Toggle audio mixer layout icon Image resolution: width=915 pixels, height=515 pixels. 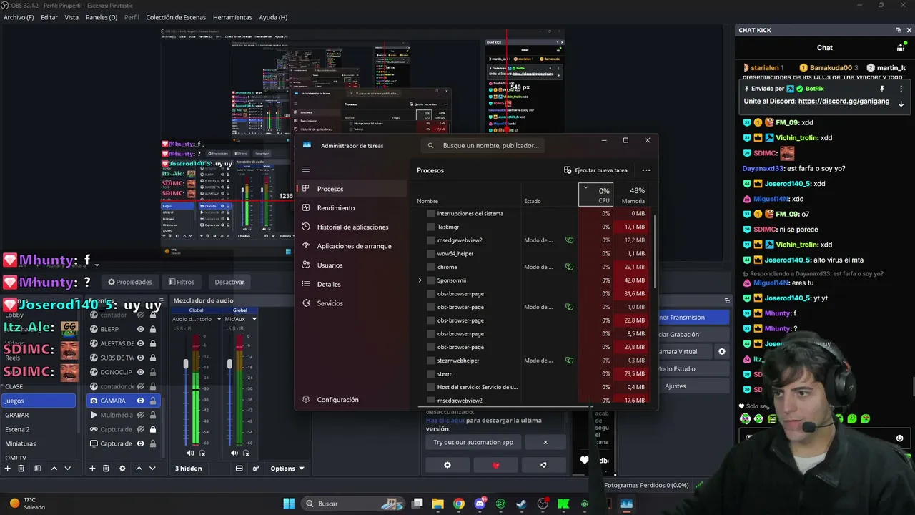pyautogui.click(x=239, y=469)
